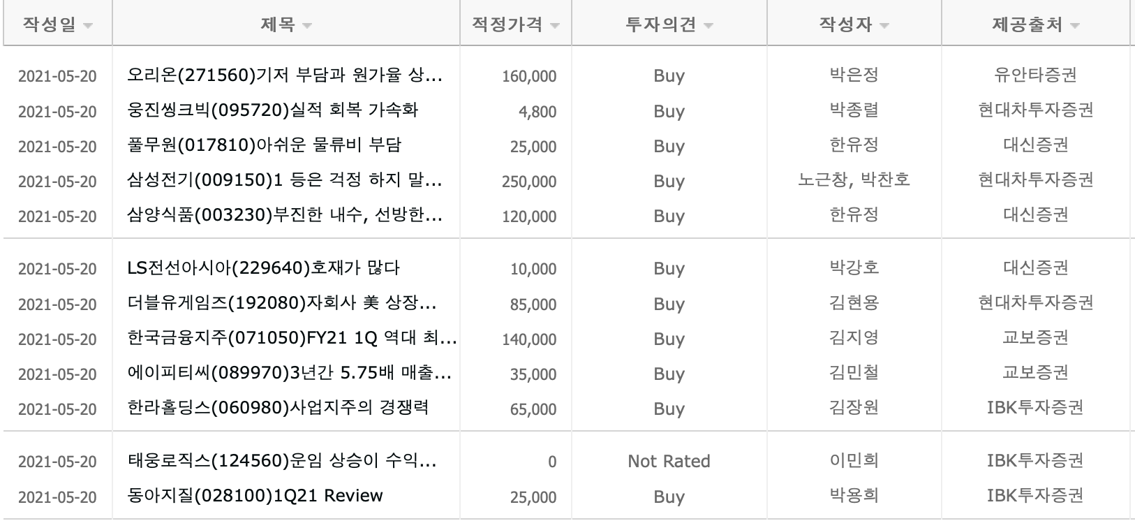Open the LS전선아시아(229640) 호재가 많다 report
Viewport: 1135px width, 521px height.
click(264, 268)
